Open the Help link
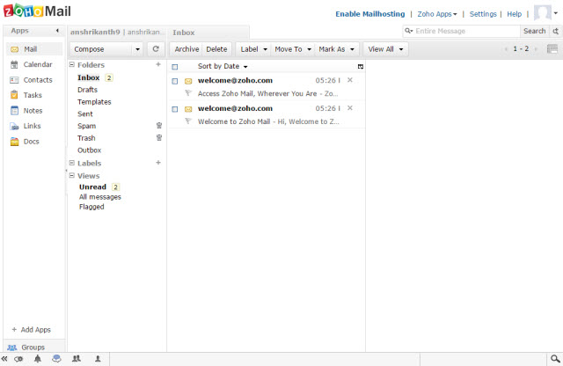Image resolution: width=563 pixels, height=366 pixels. 514,14
